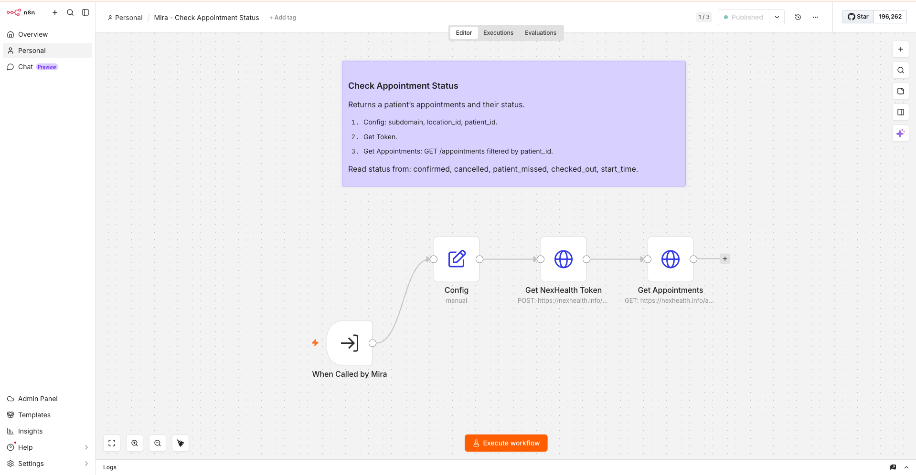Collapse the sidebar panel
The width and height of the screenshot is (916, 475).
click(85, 12)
